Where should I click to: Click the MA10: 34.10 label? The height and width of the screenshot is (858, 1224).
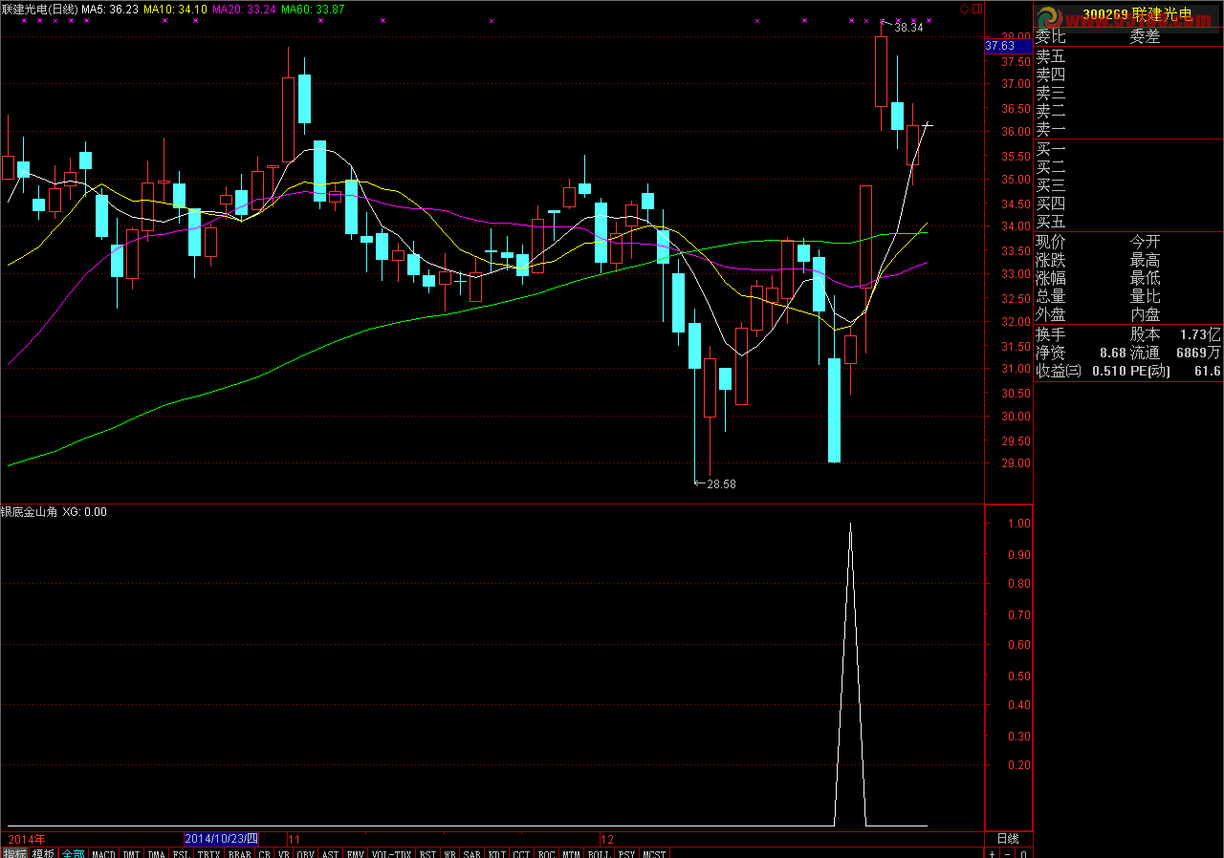click(176, 9)
